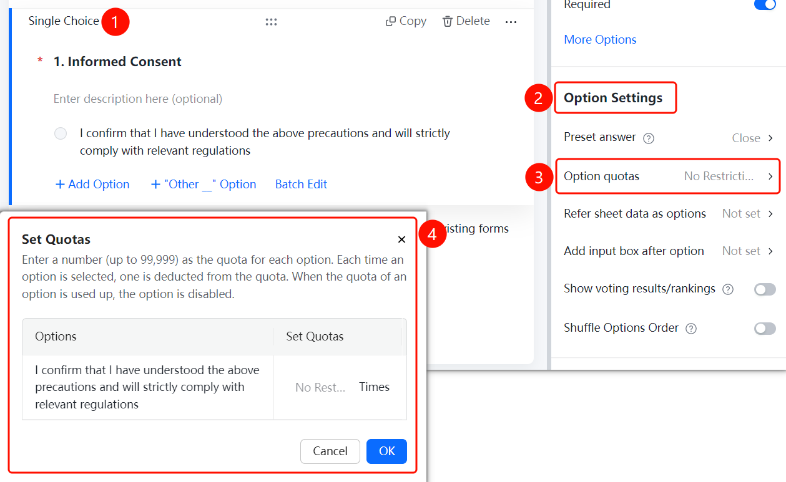Image resolution: width=786 pixels, height=482 pixels.
Task: Click the Set Quotas dialog title
Action: tap(56, 239)
